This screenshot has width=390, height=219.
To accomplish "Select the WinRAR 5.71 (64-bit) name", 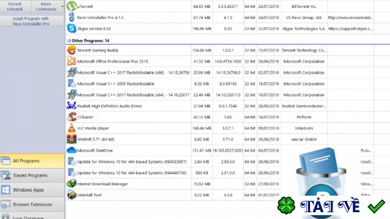I will coord(96,139).
